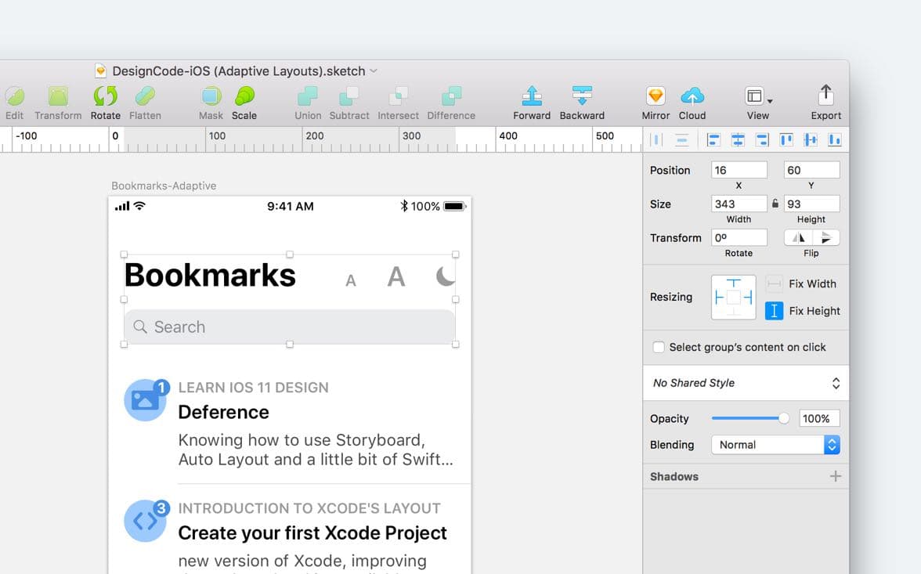Screen dimensions: 921x574
Task: Flip the layer vertically
Action: (x=825, y=237)
